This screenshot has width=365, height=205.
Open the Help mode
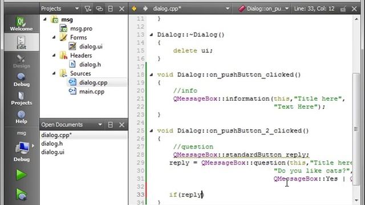[21, 116]
